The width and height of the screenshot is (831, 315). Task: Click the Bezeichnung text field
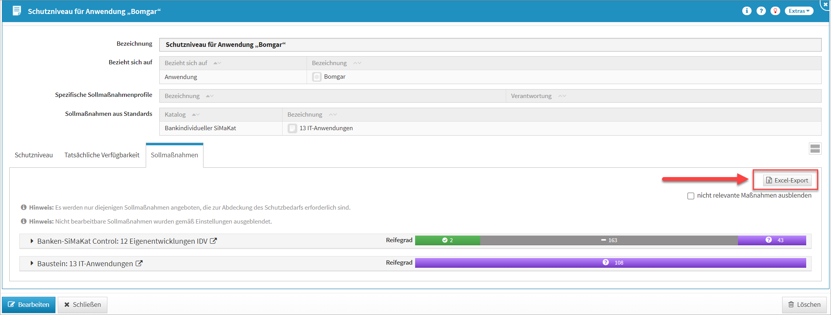click(x=490, y=45)
